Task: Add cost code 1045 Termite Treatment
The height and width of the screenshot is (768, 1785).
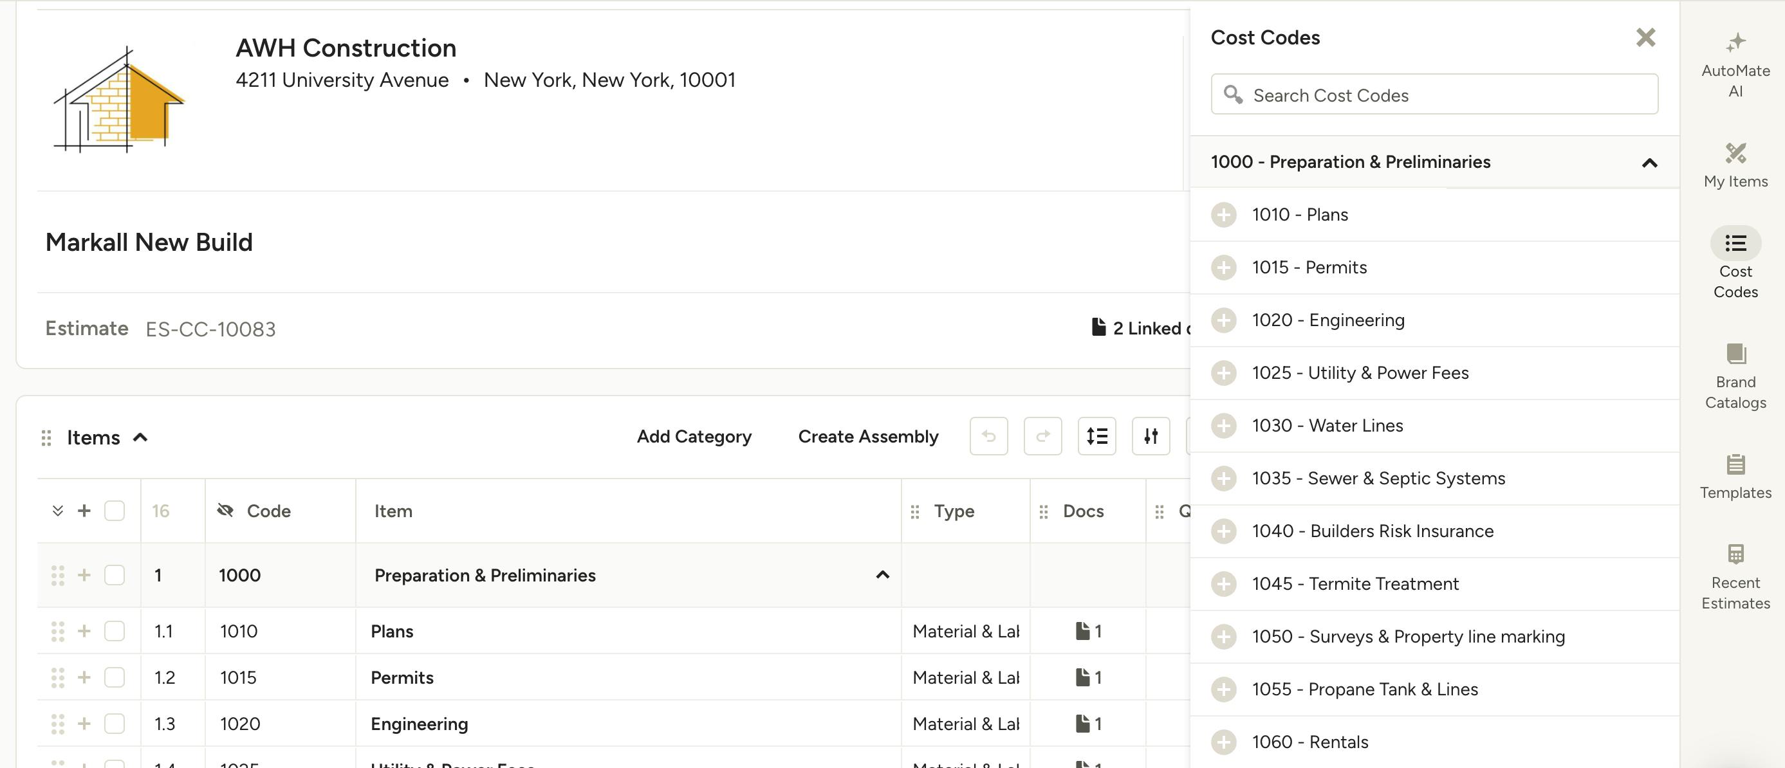Action: (1223, 584)
